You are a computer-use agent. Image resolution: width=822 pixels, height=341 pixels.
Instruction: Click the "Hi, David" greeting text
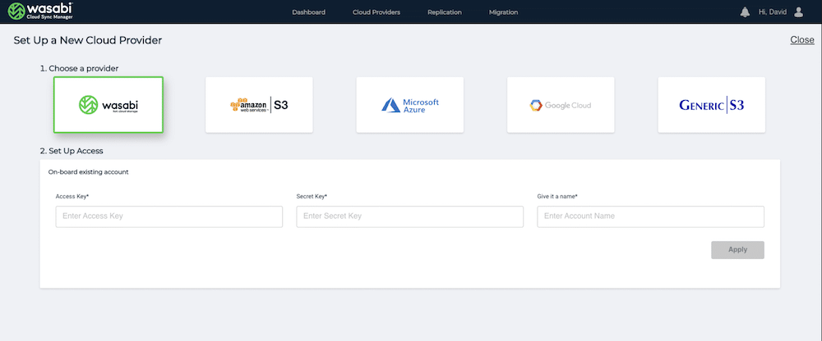(x=773, y=12)
